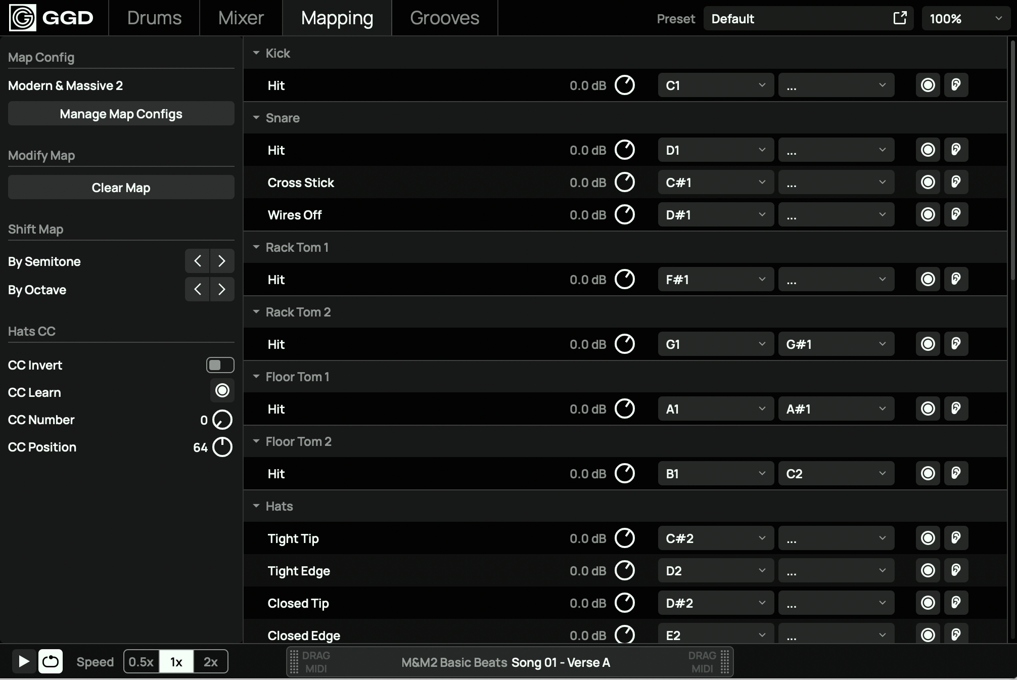This screenshot has width=1017, height=680.
Task: Open Snare Hit D1 note dropdown
Action: click(716, 150)
